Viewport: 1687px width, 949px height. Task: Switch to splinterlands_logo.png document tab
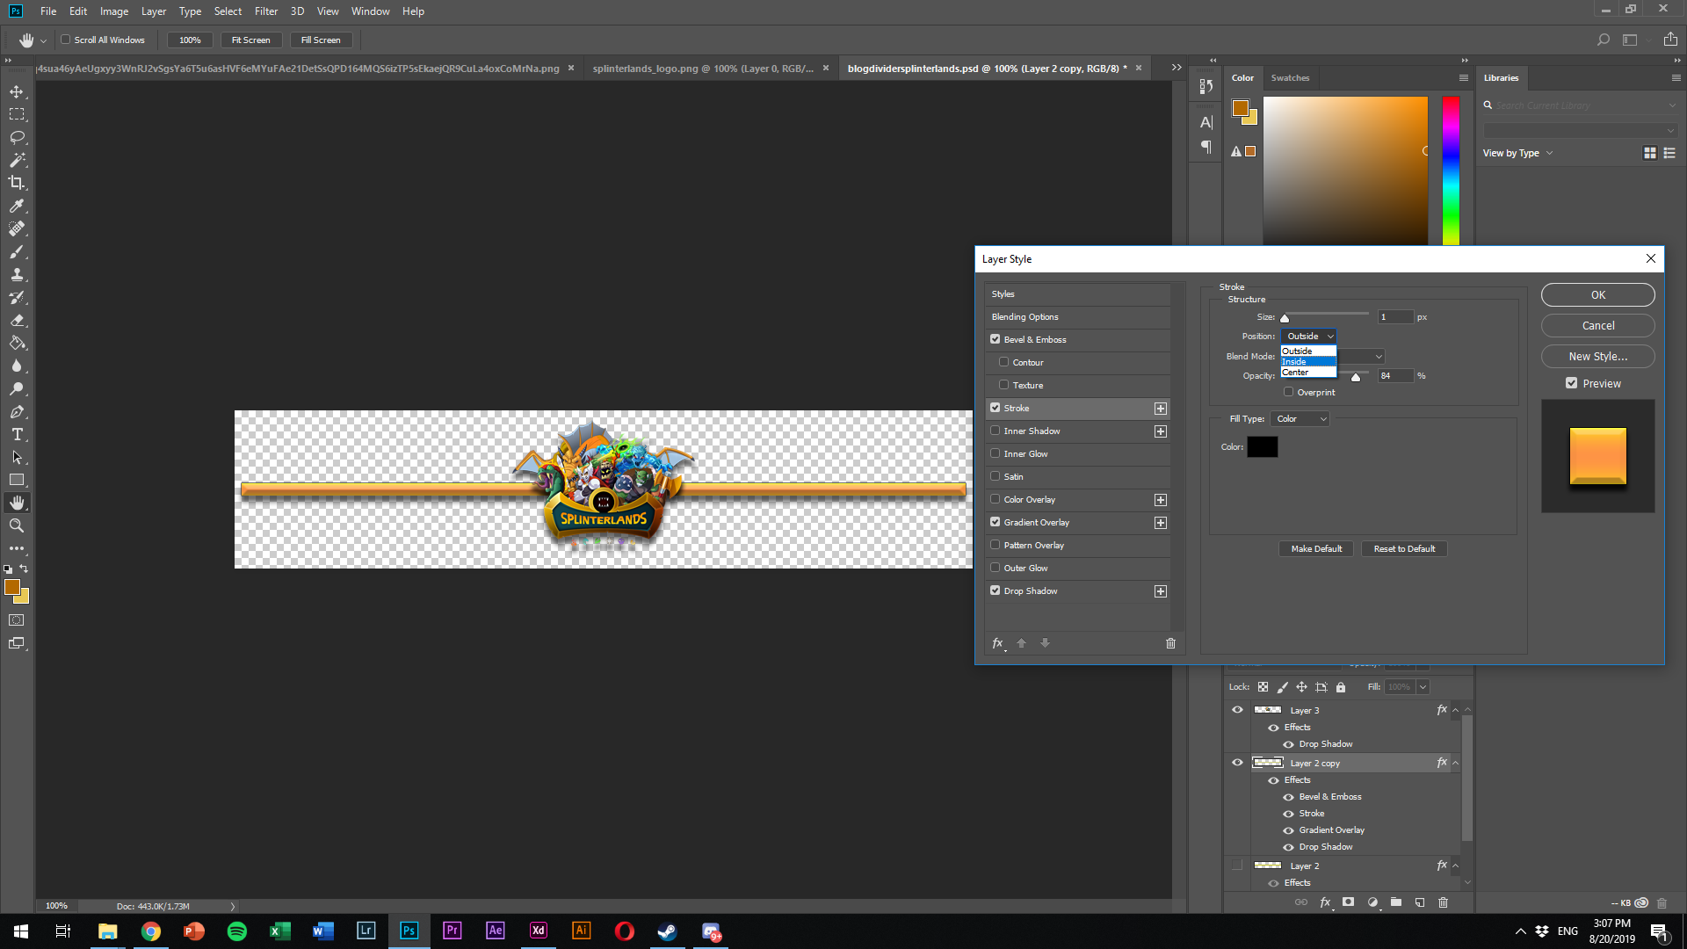point(703,69)
